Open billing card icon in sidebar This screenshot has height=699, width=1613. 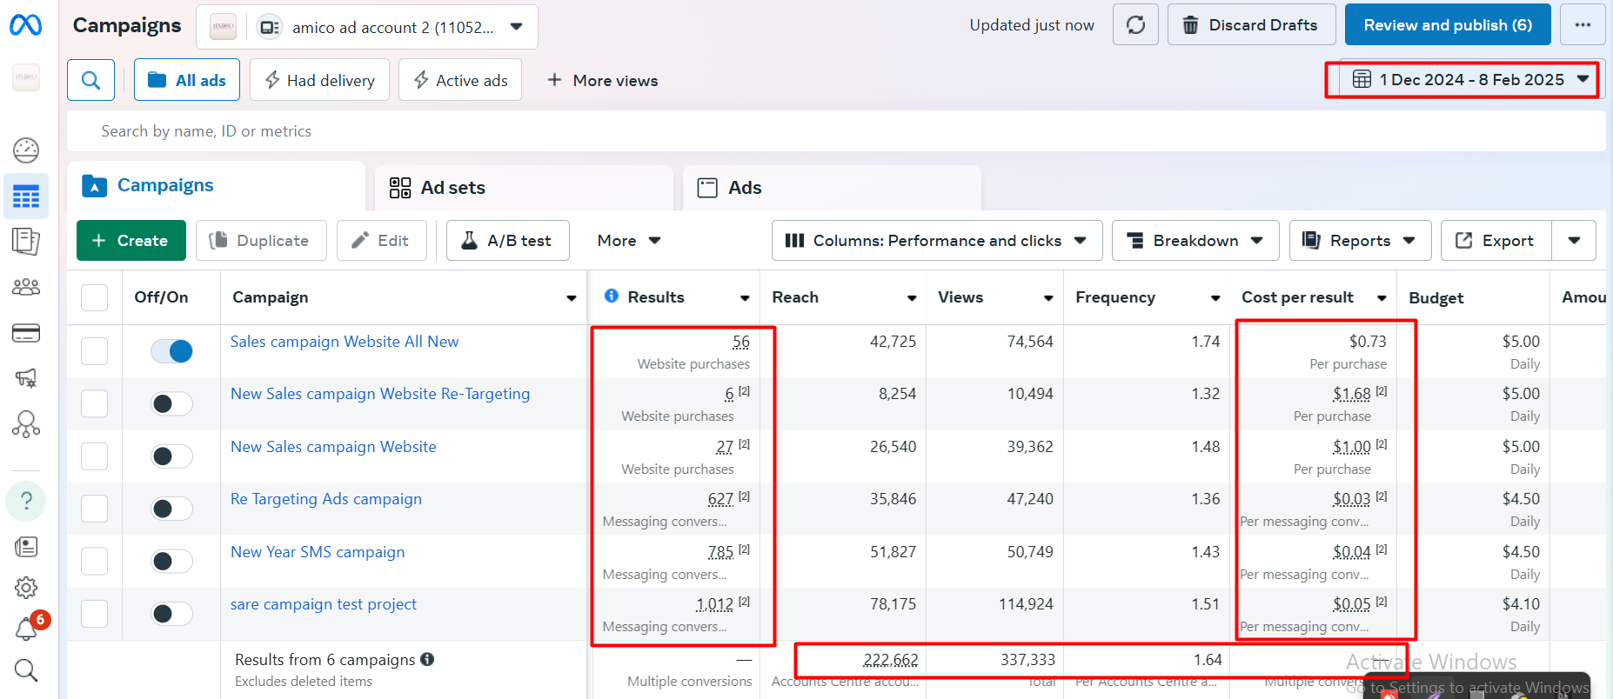coord(26,333)
